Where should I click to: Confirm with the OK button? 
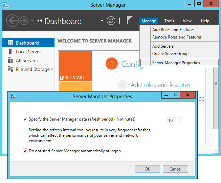pos(147,169)
